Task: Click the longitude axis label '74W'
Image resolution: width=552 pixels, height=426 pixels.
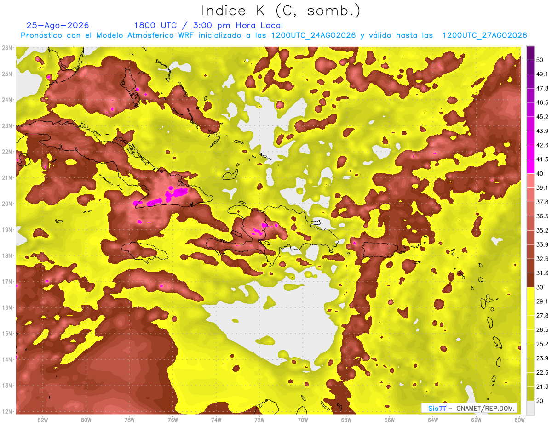Action: pyautogui.click(x=216, y=420)
